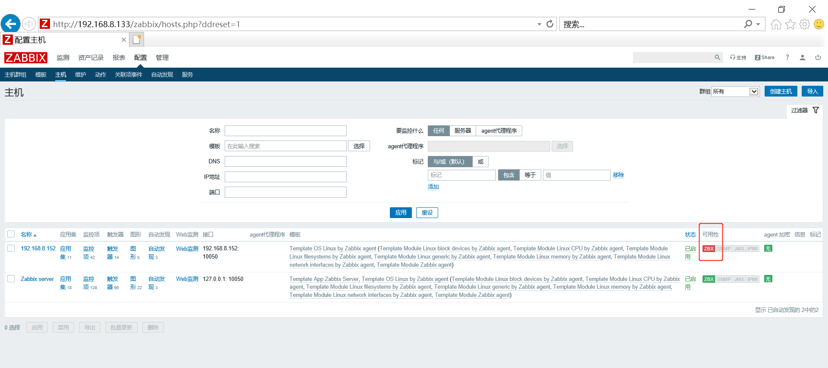Click the 移除 tag link
The height and width of the screenshot is (368, 828).
[618, 175]
